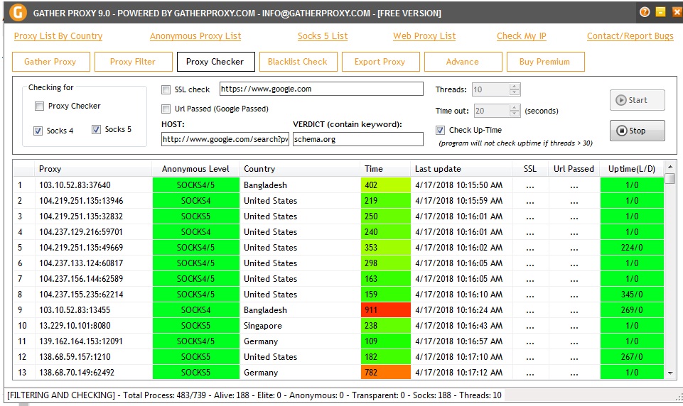Increase Time out value with up arrow
The image size is (683, 406).
[515, 107]
